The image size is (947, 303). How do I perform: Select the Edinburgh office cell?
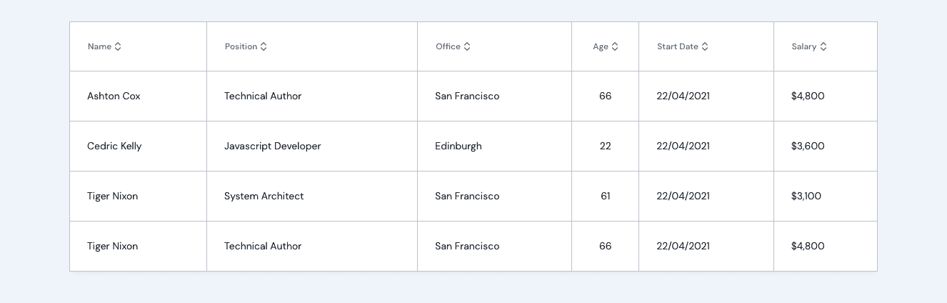click(x=458, y=146)
